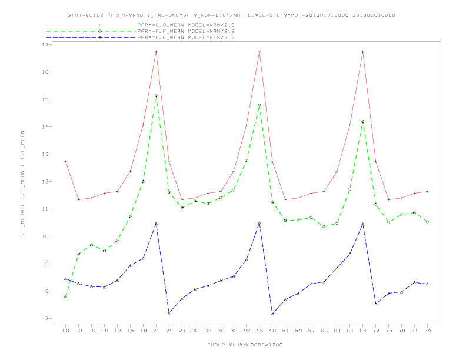Click the blue triangle low point at hour 72
The height and width of the screenshot is (360, 466).
(x=375, y=304)
